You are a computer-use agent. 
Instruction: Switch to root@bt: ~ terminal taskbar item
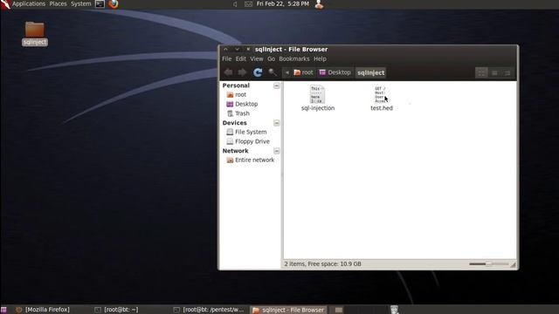(x=117, y=310)
